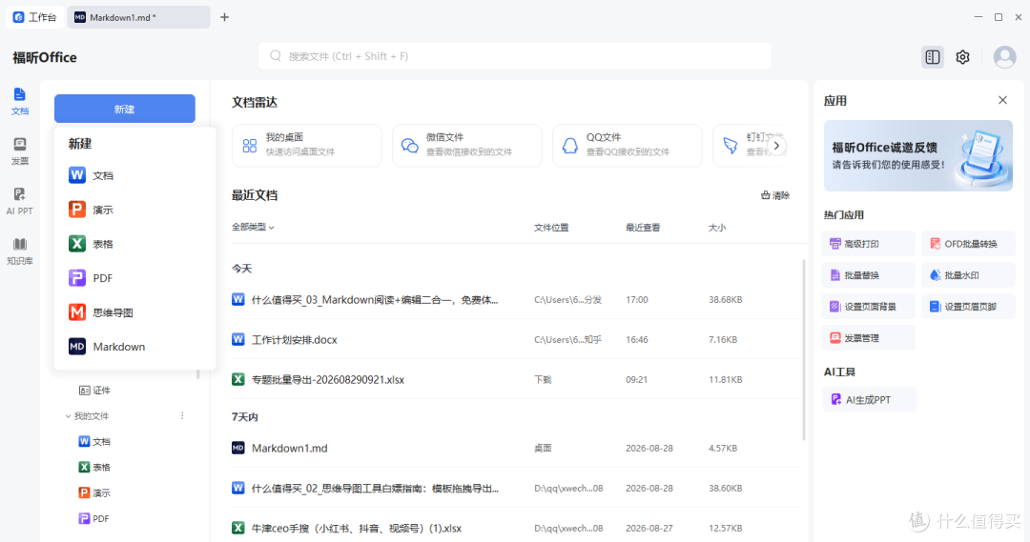Select 文档 under 我的文件
The height and width of the screenshot is (542, 1030).
point(95,442)
